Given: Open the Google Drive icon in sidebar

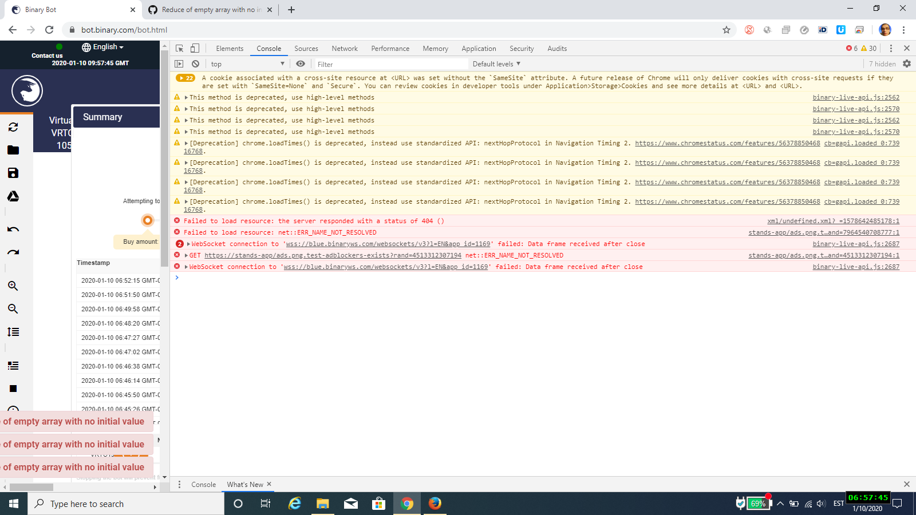Looking at the screenshot, I should 13,196.
